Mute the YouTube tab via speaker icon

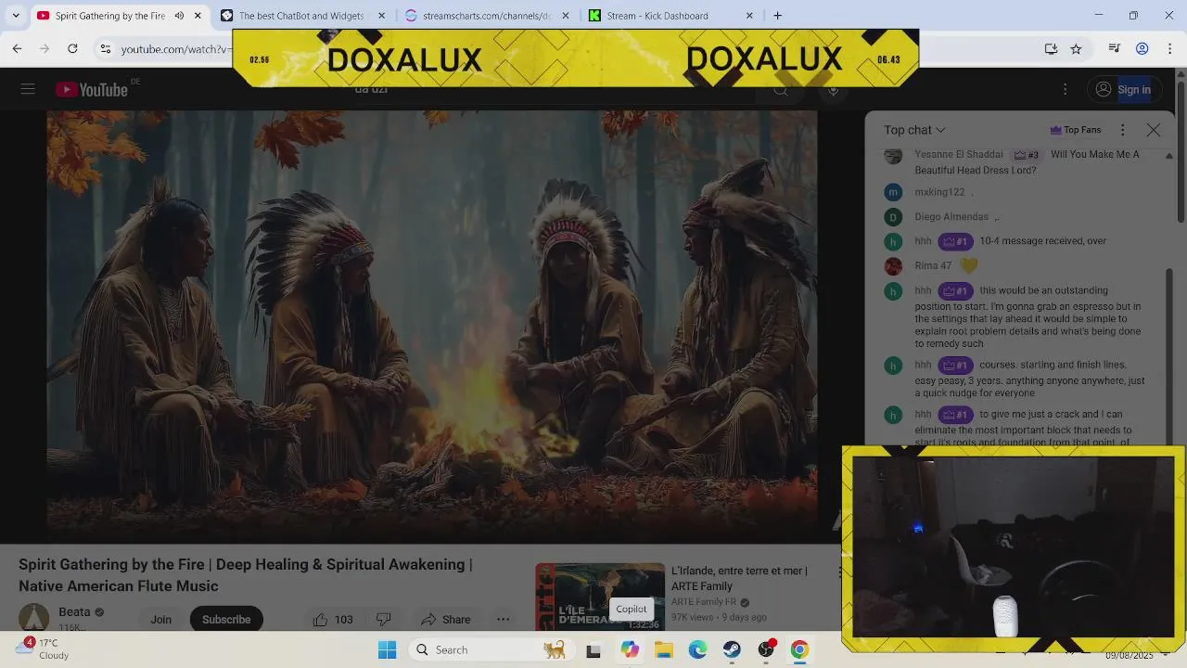pyautogui.click(x=180, y=16)
